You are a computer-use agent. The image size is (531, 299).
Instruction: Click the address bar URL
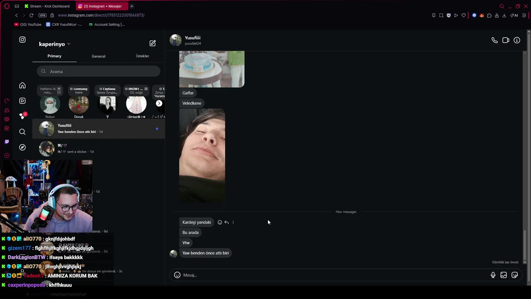pyautogui.click(x=101, y=15)
